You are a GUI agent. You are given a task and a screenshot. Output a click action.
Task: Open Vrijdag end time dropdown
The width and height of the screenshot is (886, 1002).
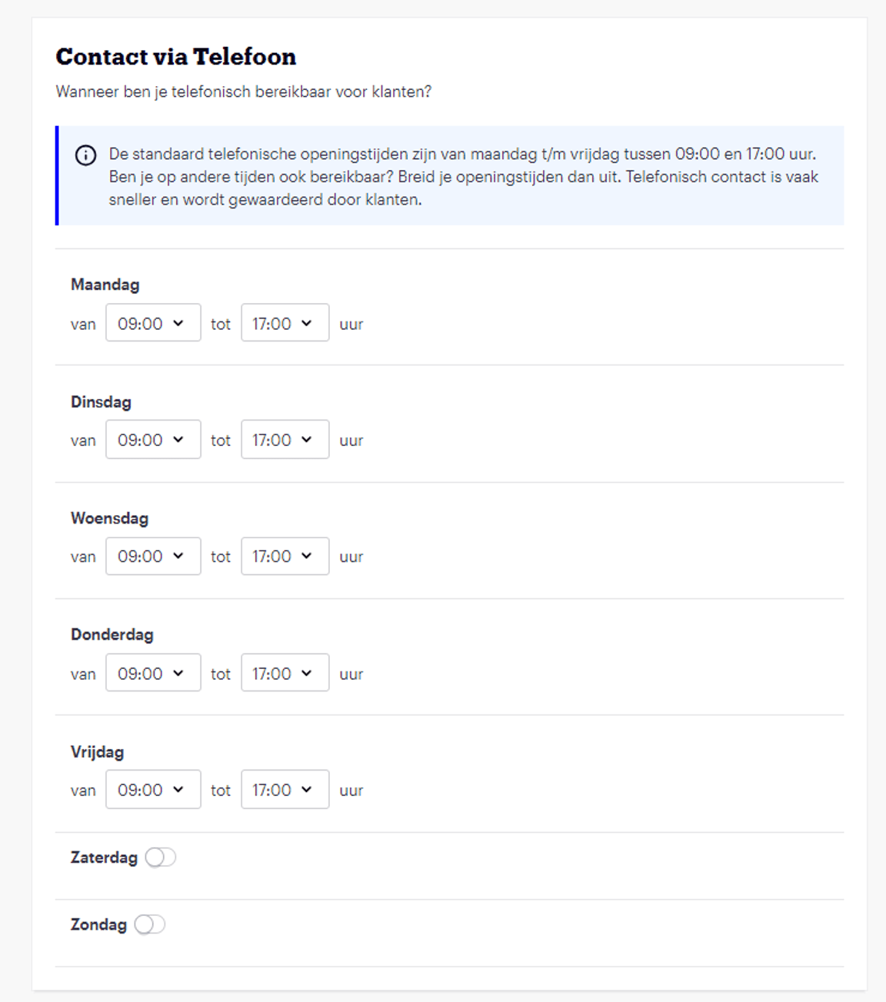[x=285, y=790]
